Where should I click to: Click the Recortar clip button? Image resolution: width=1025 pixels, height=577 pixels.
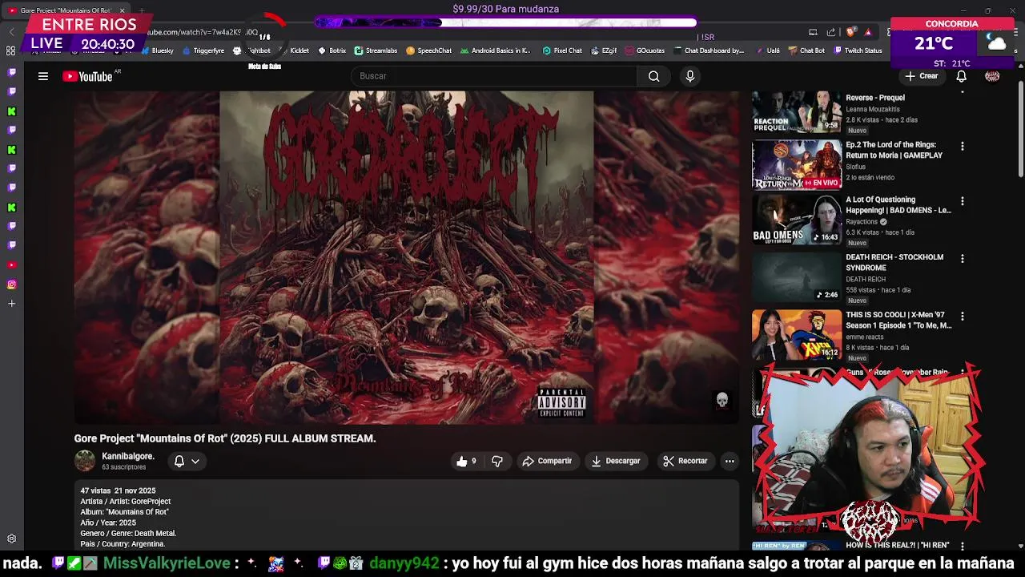[685, 461]
